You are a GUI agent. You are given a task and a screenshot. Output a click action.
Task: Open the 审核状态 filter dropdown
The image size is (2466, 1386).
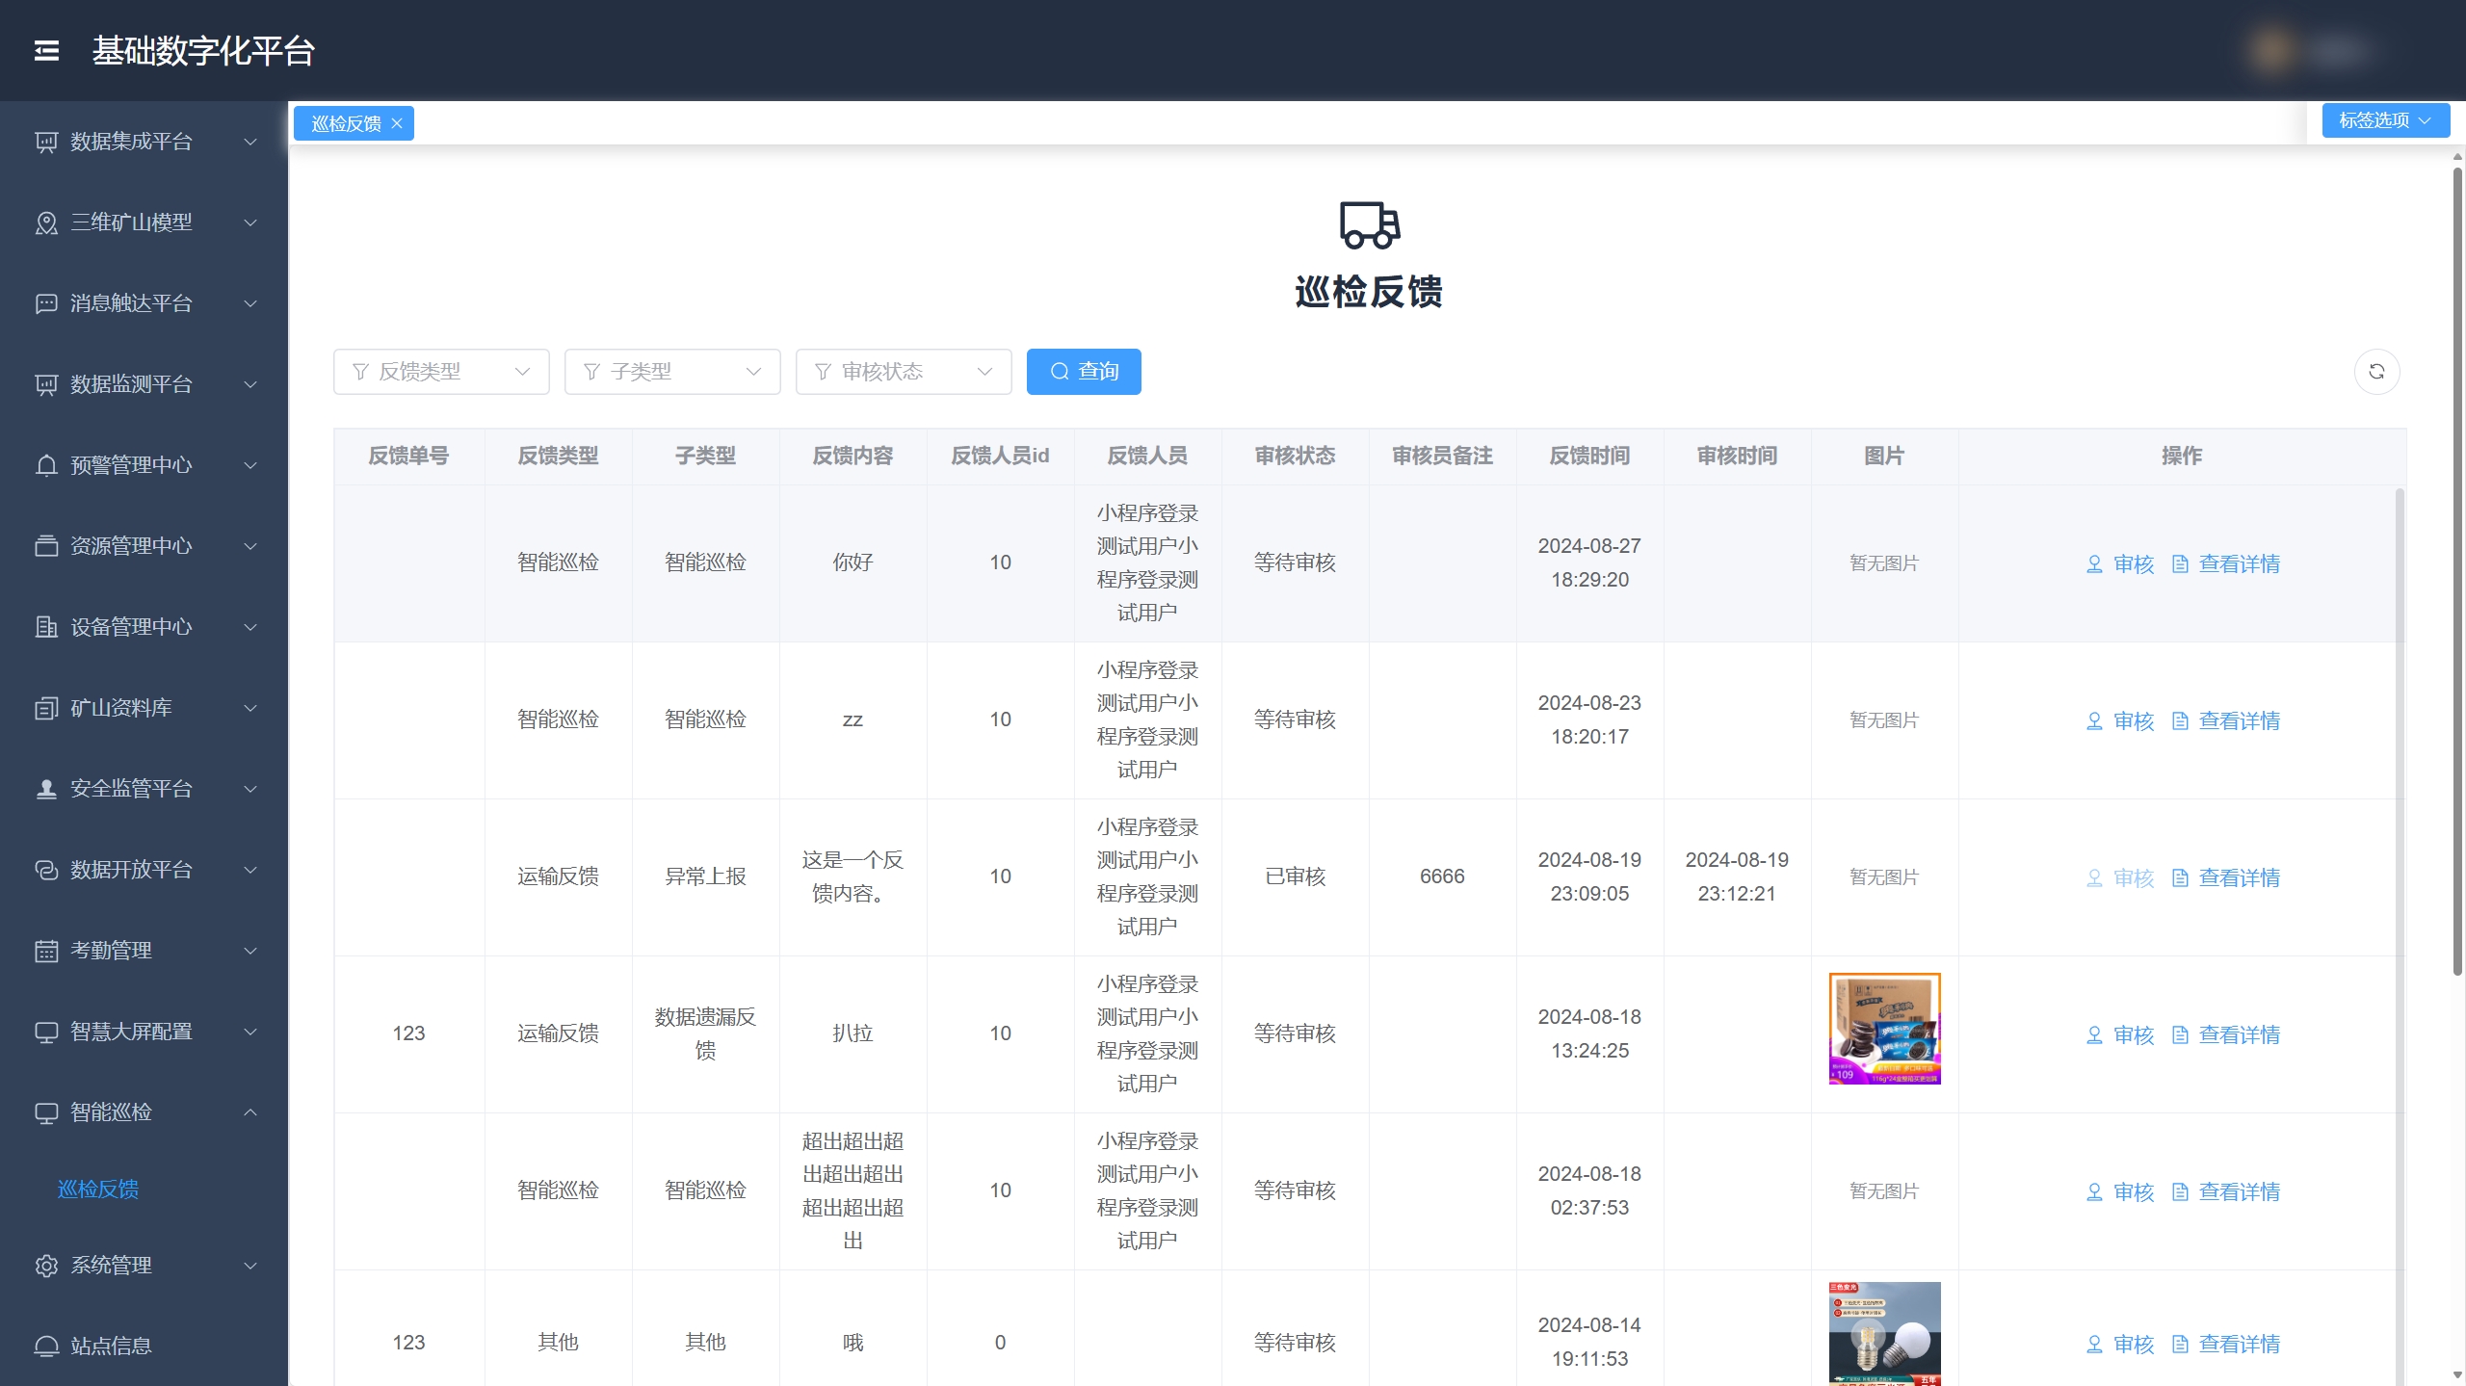(x=904, y=372)
